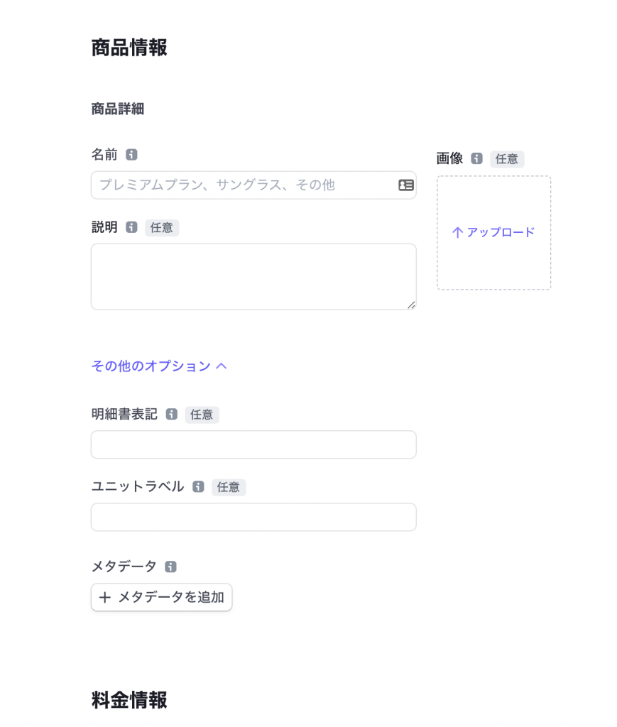The height and width of the screenshot is (727, 617).
Task: Click the 任意 badge next to 明細書表記
Action: click(x=202, y=415)
